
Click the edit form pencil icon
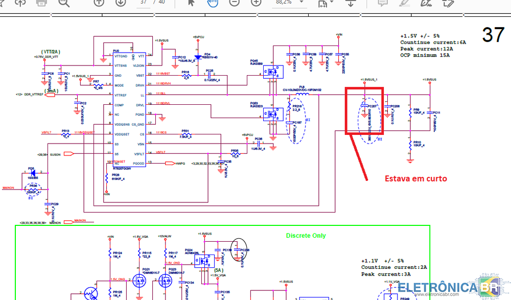point(449,3)
